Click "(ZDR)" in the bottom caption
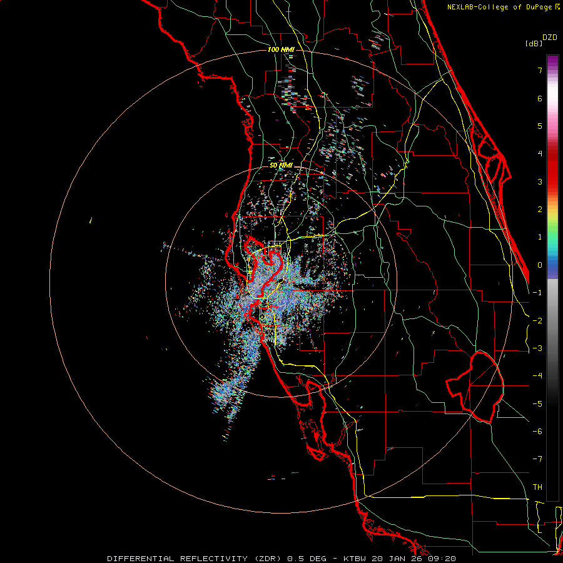 [268, 559]
